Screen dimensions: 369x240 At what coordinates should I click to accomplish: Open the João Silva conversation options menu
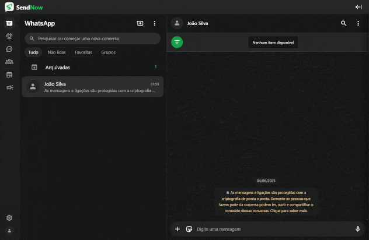point(358,23)
